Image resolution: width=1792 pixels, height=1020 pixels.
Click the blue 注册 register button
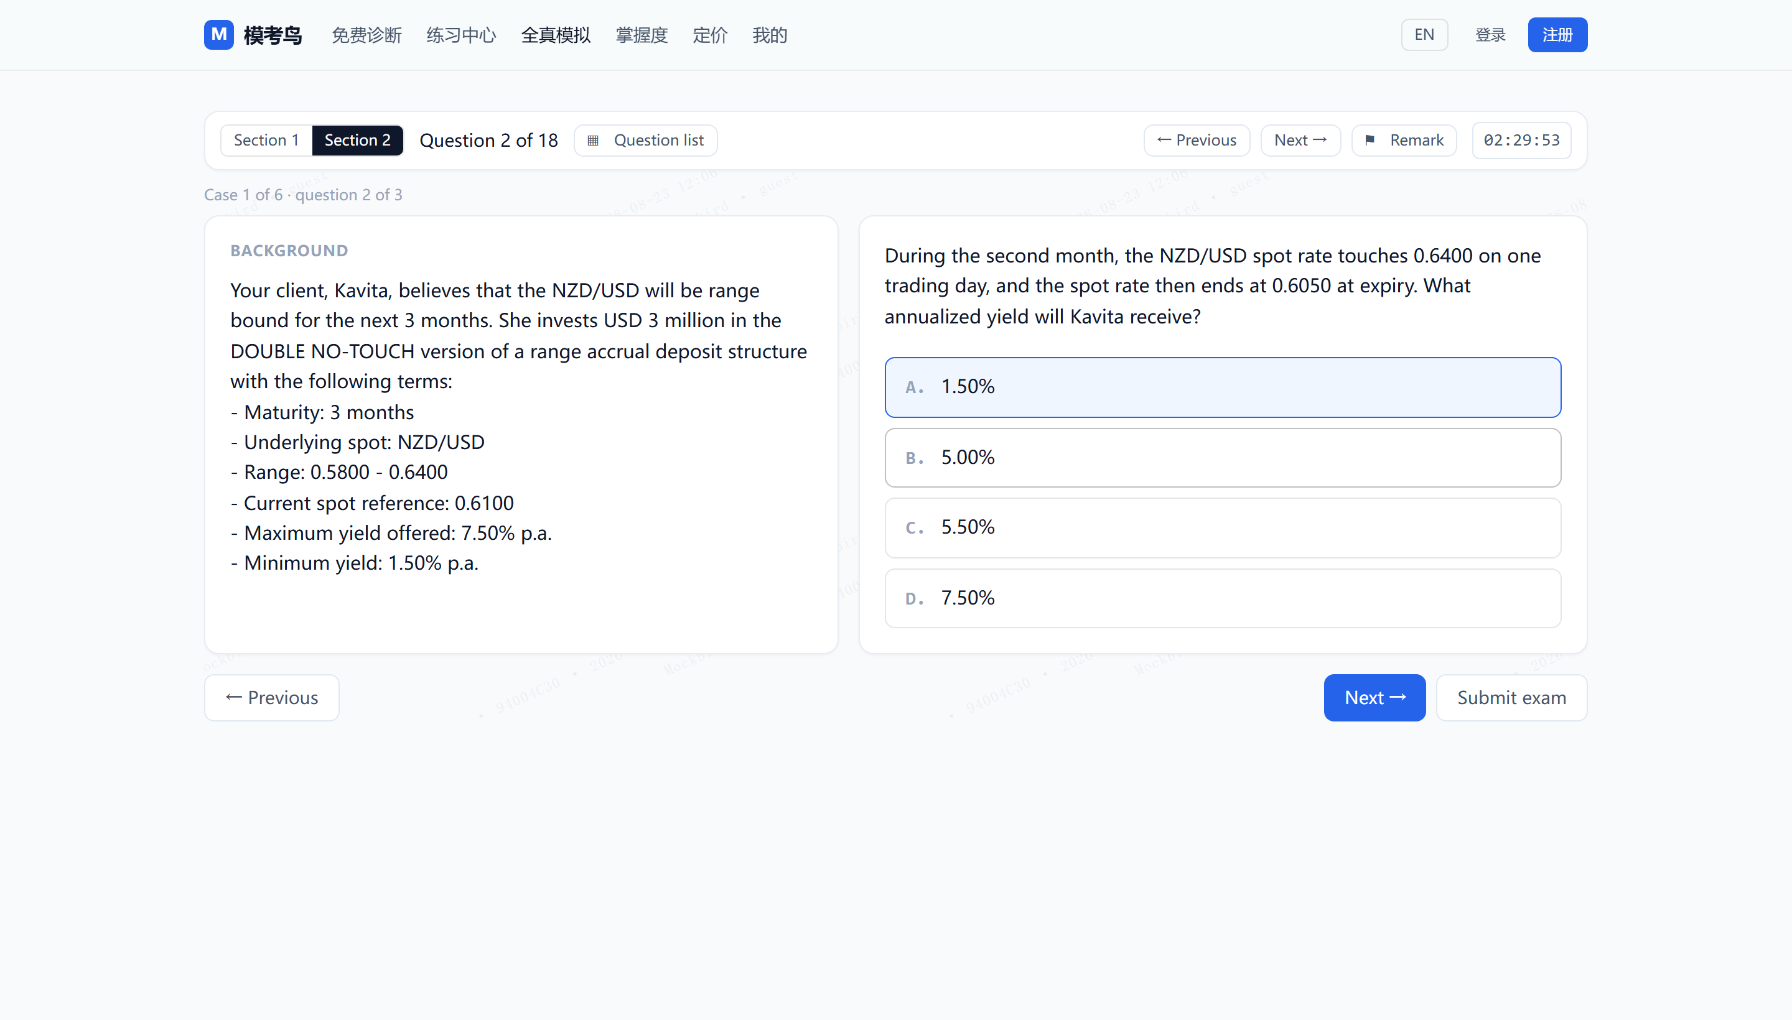pos(1557,34)
